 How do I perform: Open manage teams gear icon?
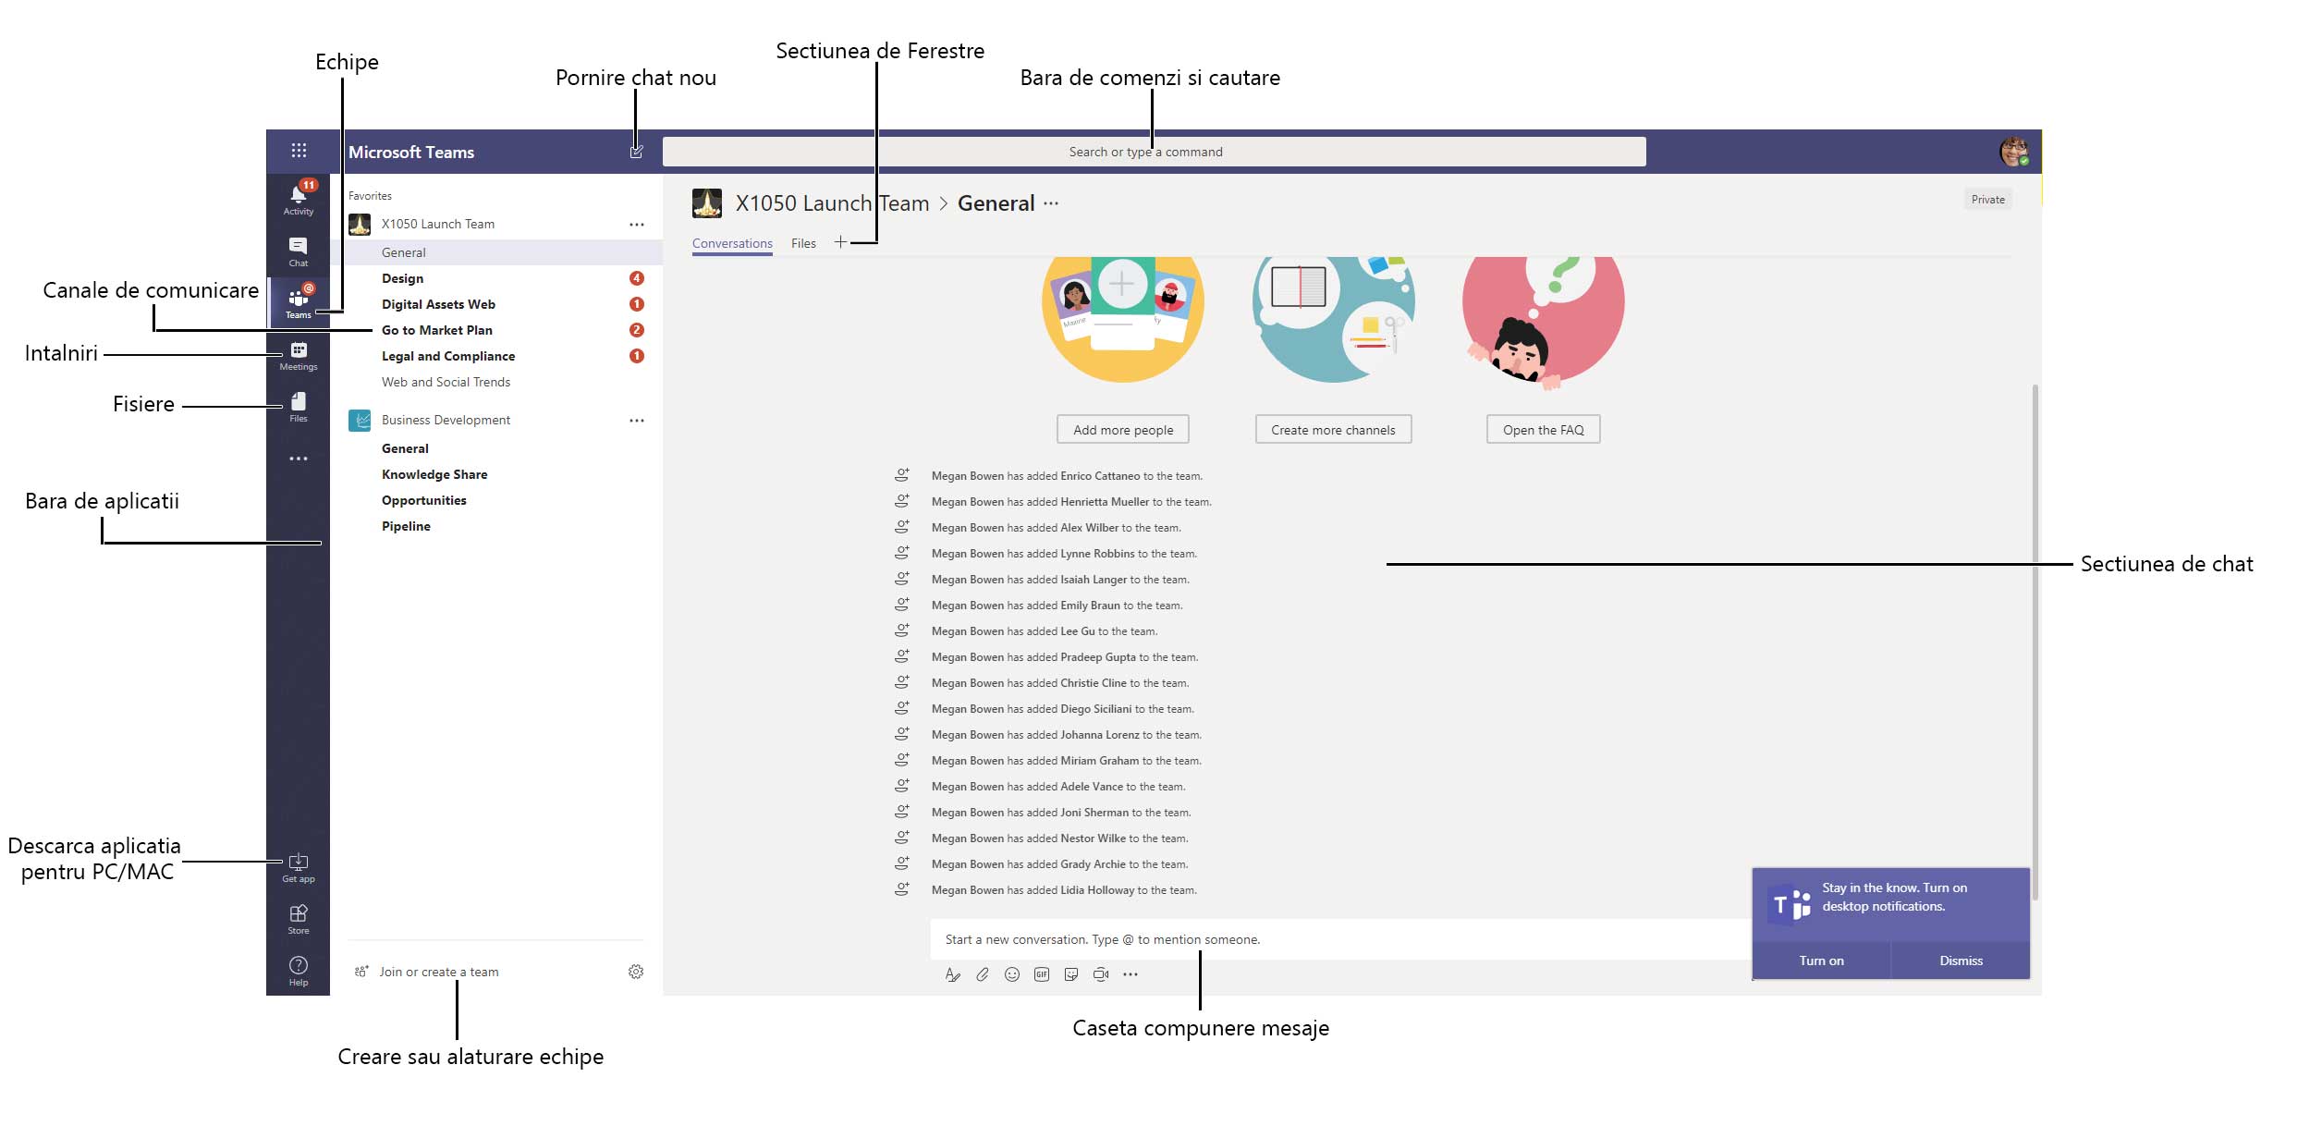pyautogui.click(x=636, y=972)
